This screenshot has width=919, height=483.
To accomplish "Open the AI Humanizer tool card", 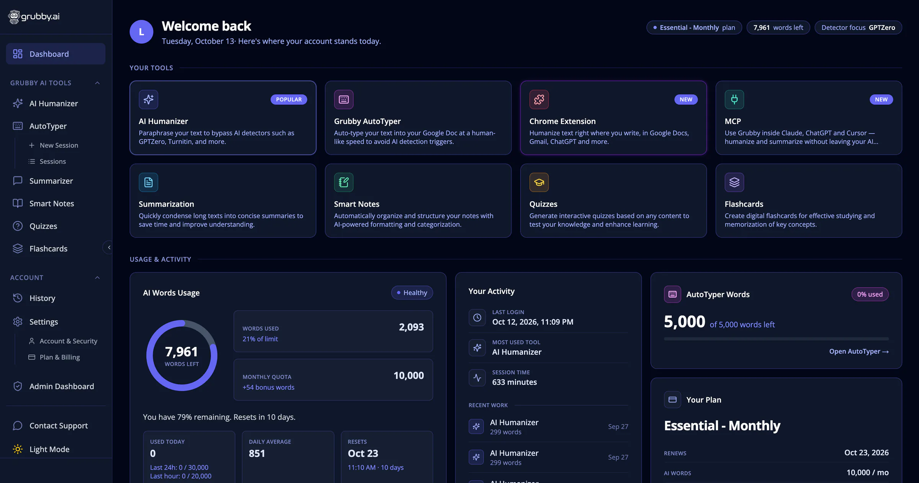I will [223, 118].
